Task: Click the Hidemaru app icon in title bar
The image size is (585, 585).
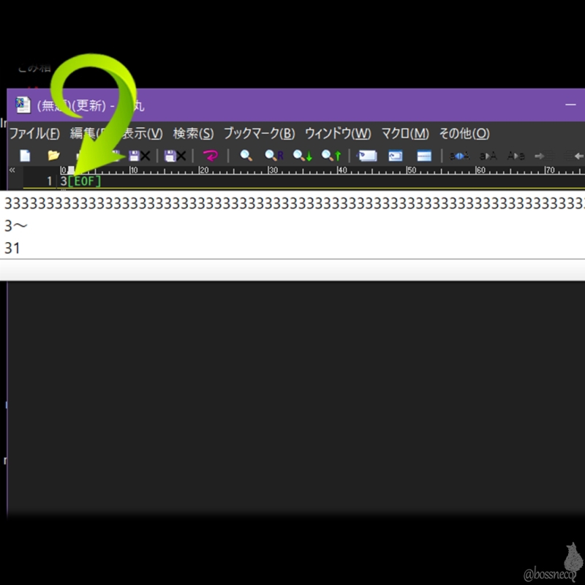Action: pos(23,105)
